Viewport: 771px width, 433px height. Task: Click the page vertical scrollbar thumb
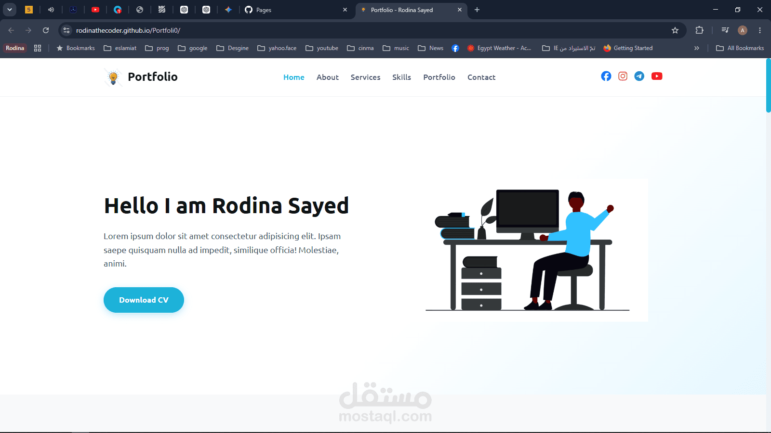[768, 86]
